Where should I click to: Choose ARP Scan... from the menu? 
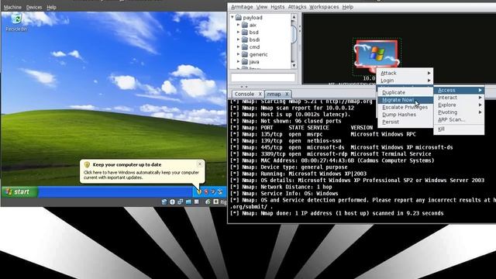(x=459, y=119)
